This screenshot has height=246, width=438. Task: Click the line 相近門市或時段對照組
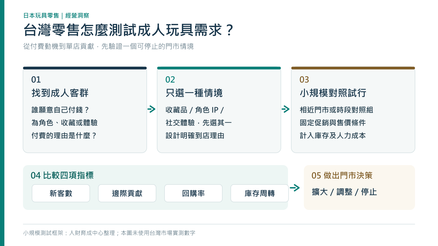coord(336,110)
